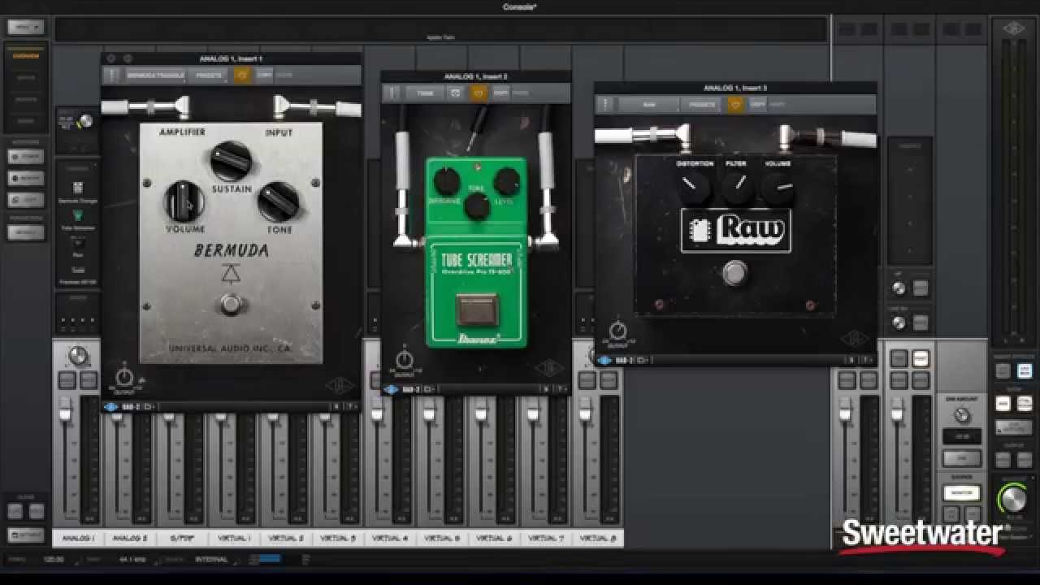
Task: Click the Filter knob on Raw pedal
Action: (737, 188)
